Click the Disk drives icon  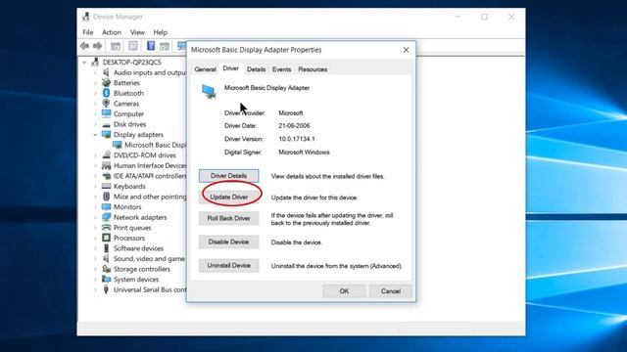pos(106,124)
